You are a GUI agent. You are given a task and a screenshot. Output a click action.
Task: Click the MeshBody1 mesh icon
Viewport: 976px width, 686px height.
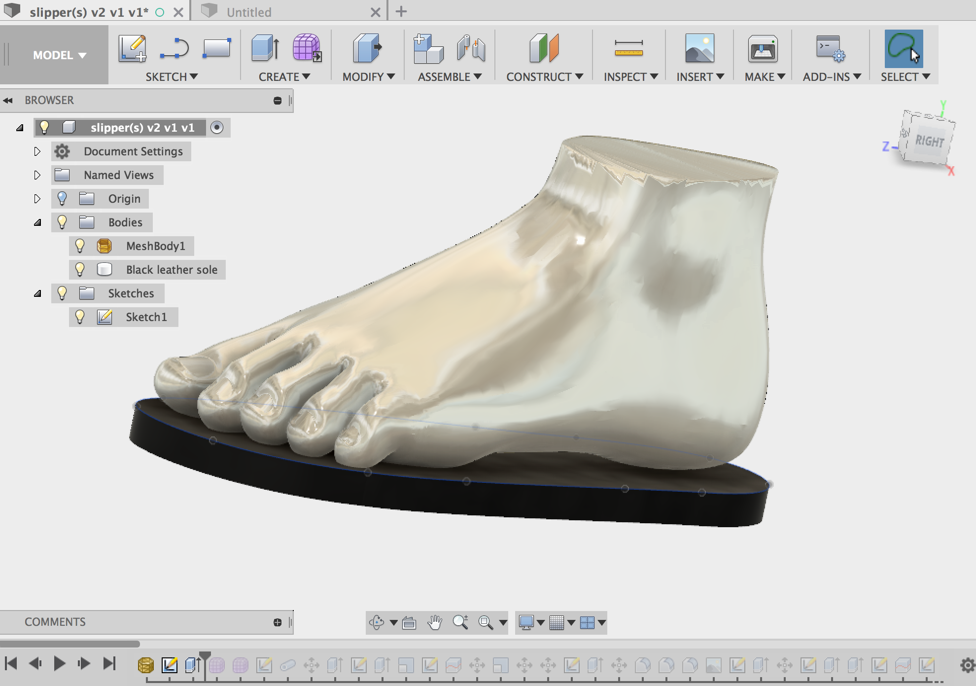(x=104, y=246)
